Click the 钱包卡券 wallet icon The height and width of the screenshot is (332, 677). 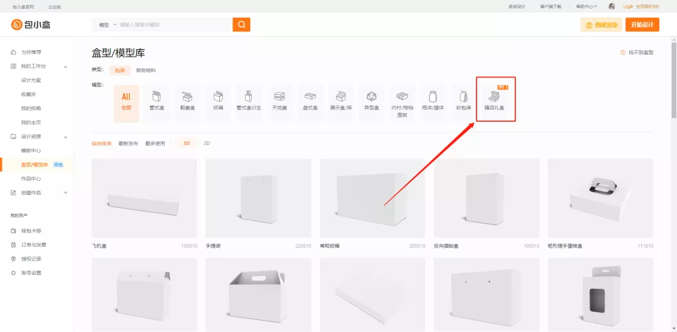click(13, 231)
